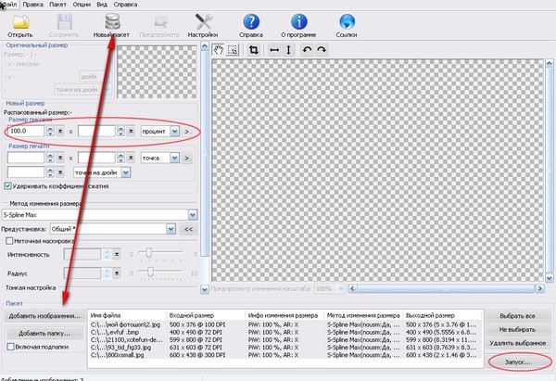This screenshot has width=556, height=381.
Task: Select batch file 800xsmall.jpg row
Action: (284, 355)
